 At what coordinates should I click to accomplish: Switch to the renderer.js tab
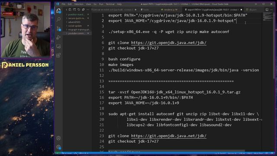click(x=171, y=10)
